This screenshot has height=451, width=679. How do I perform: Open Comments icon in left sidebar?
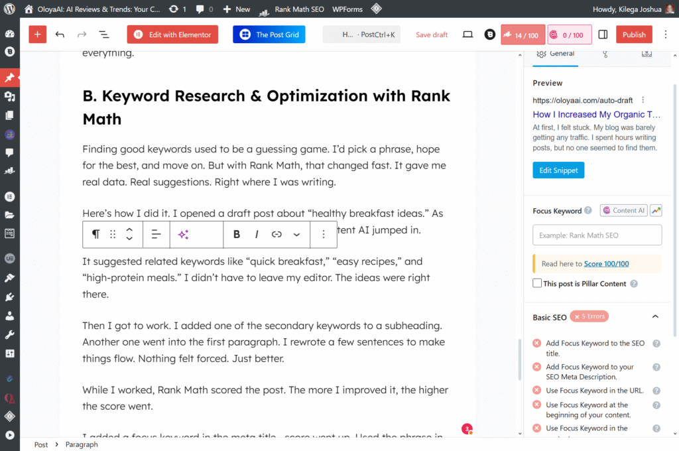pyautogui.click(x=9, y=153)
